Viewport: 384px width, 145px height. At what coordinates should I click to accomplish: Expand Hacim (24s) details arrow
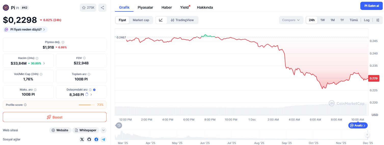pos(44,63)
